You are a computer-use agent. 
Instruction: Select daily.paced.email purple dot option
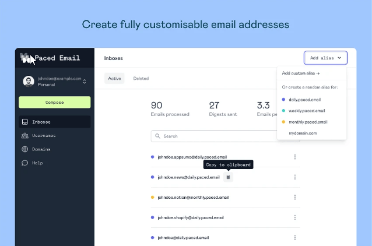coord(301,100)
